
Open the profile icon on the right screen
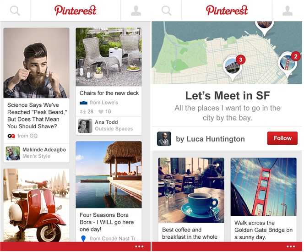tap(288, 11)
